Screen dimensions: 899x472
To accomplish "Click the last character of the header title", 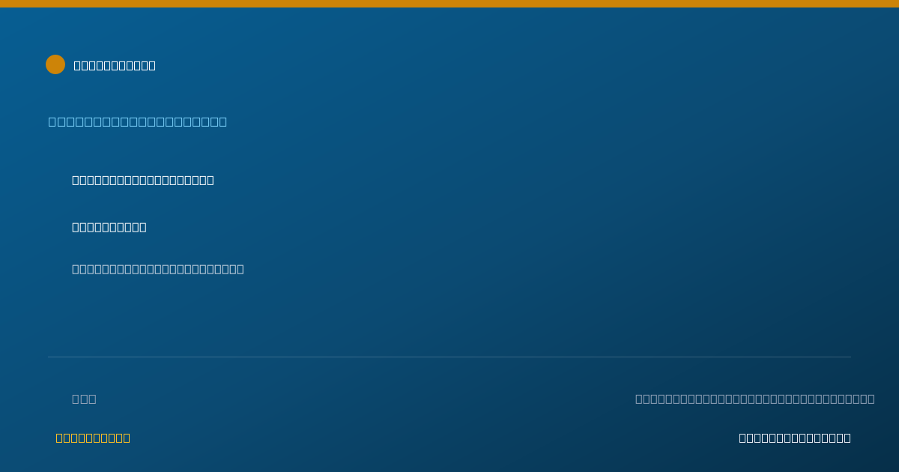I will coord(152,65).
